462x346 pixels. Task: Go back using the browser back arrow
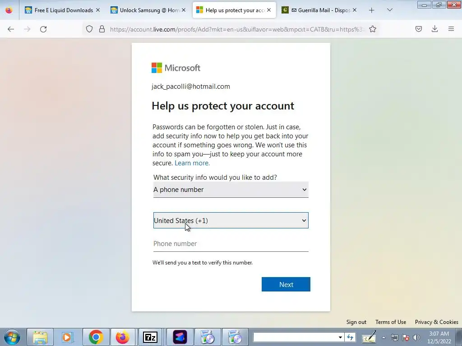[11, 29]
